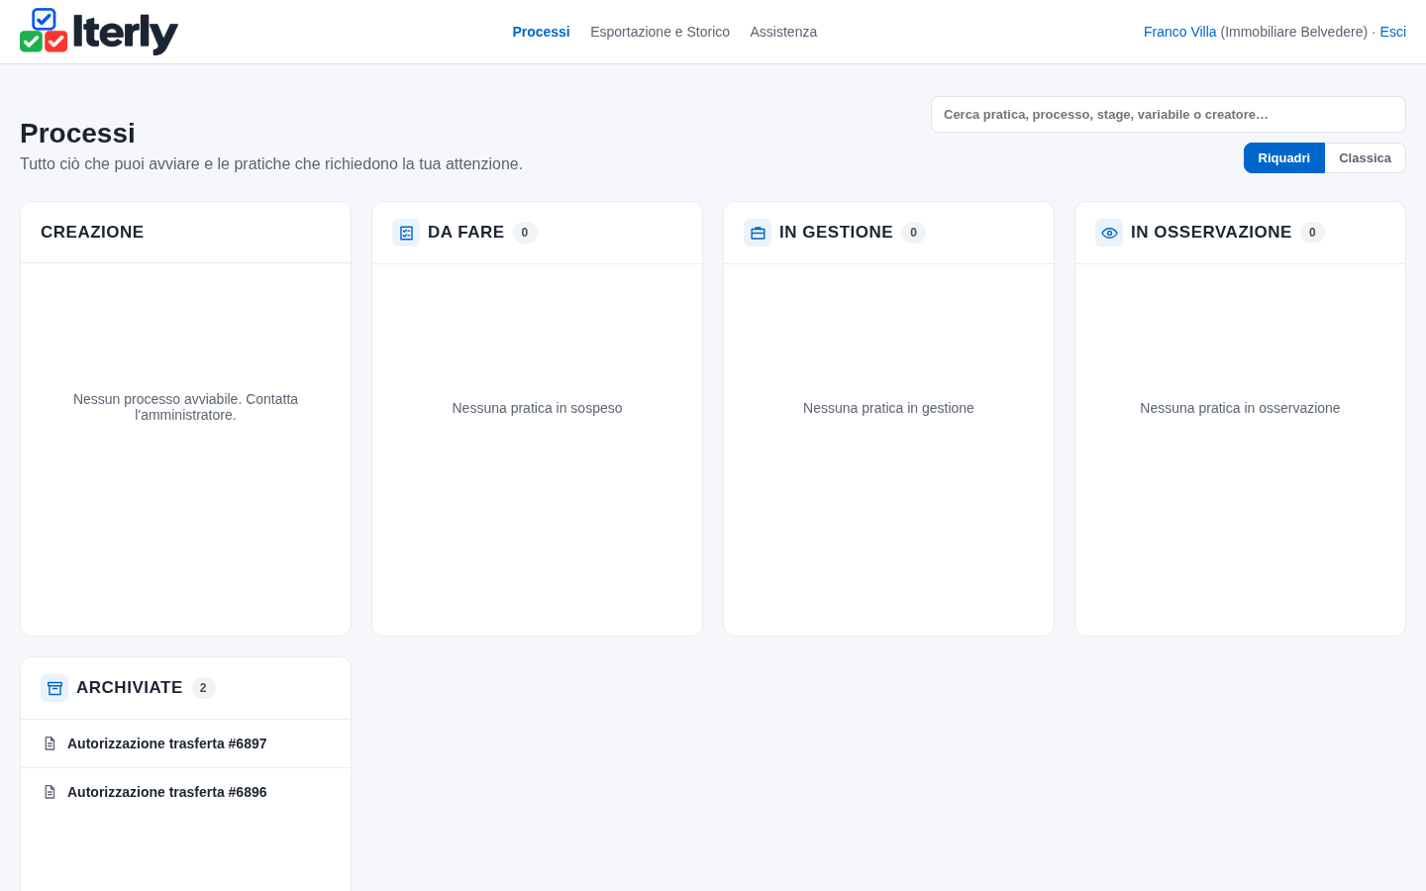
Task: Click the IN OSSERVAZIONE panel heading
Action: (x=1211, y=232)
